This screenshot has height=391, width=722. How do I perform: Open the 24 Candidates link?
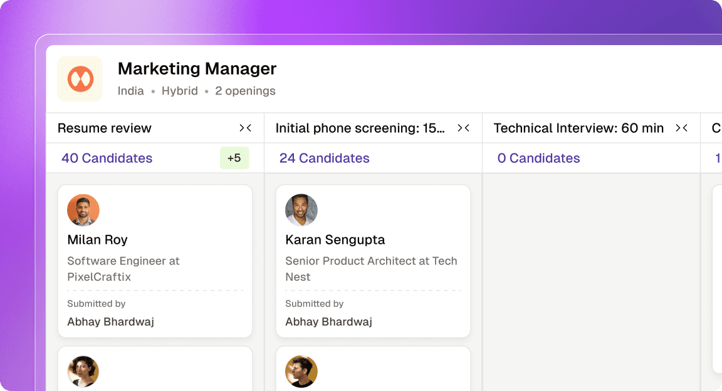pos(324,158)
